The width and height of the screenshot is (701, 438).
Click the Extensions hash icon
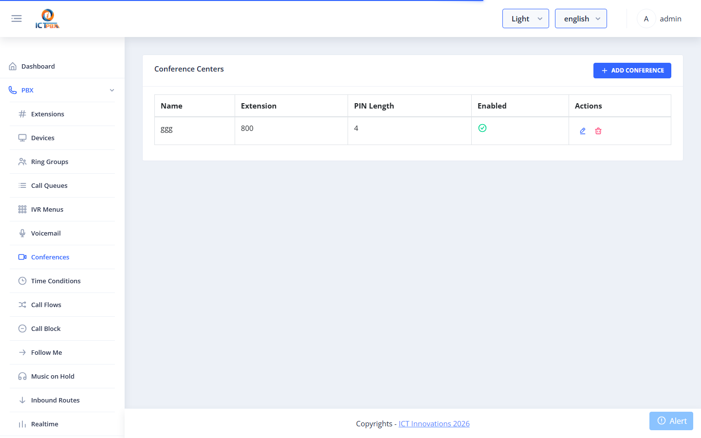coord(22,114)
